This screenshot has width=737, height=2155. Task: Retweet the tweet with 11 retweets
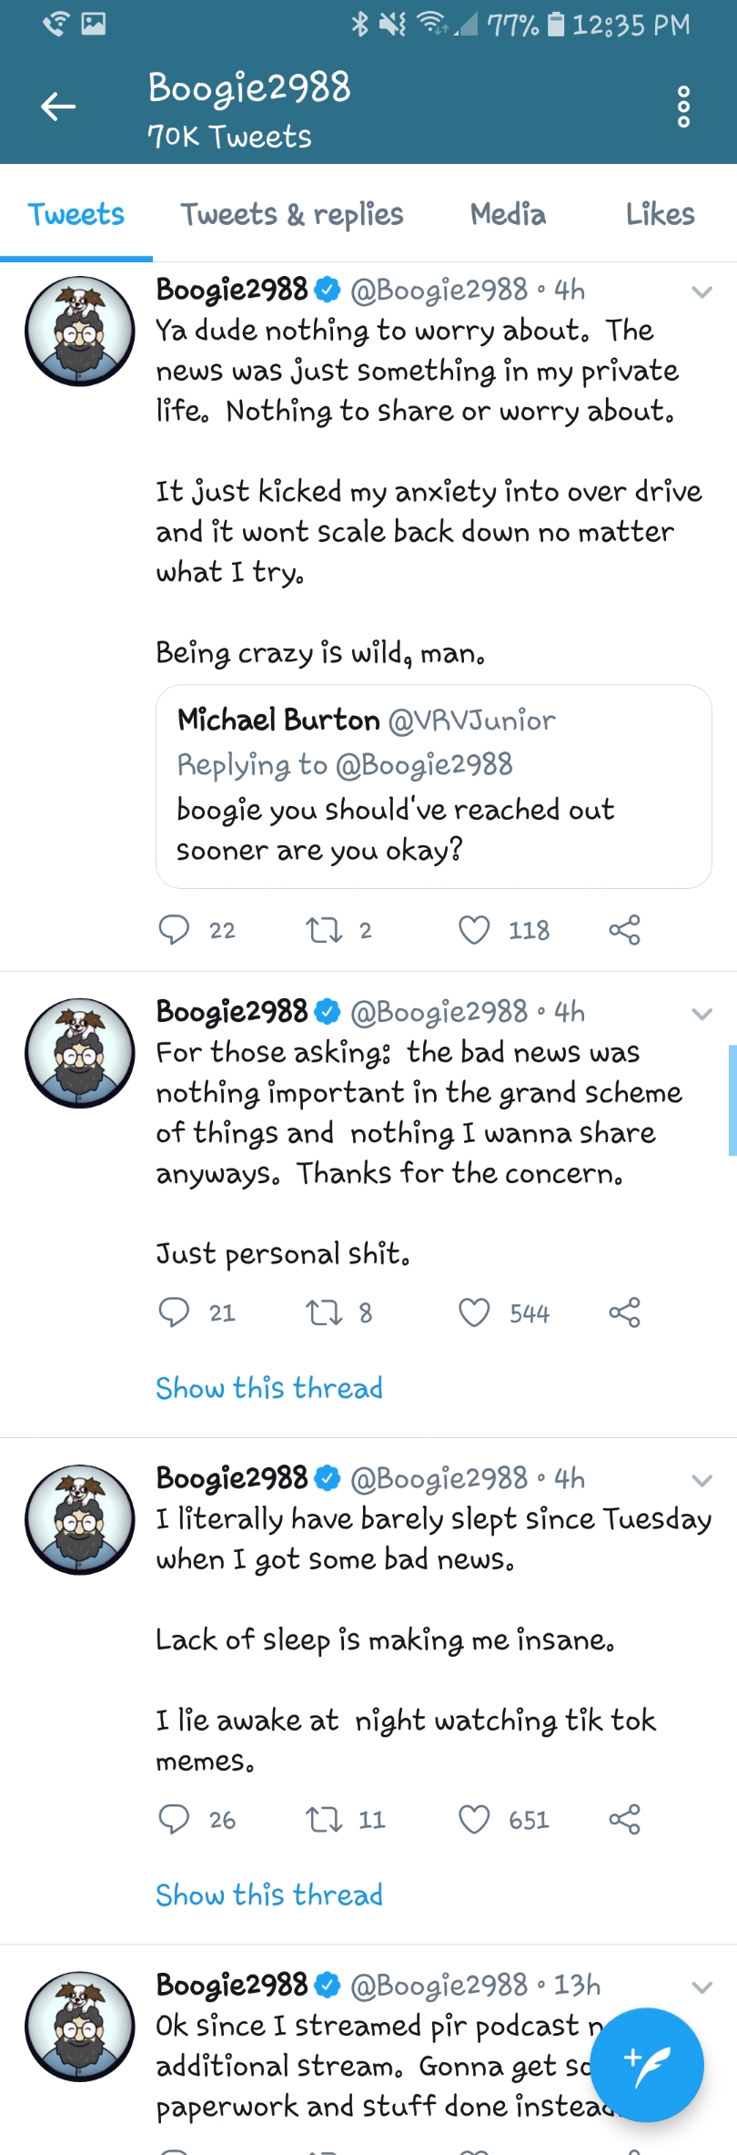[323, 1819]
